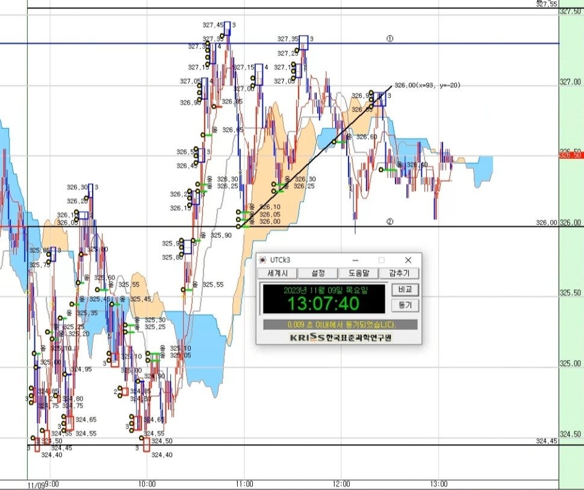Click the 324,45 horizontal line label
The width and height of the screenshot is (584, 490).
click(547, 441)
